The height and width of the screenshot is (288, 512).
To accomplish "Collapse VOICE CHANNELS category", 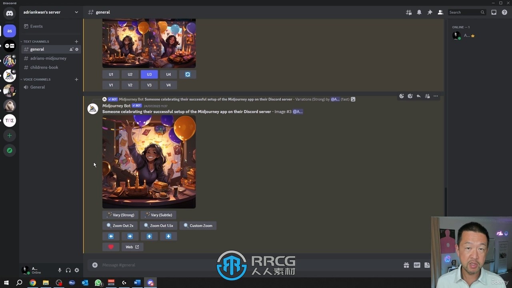I will click(x=36, y=80).
